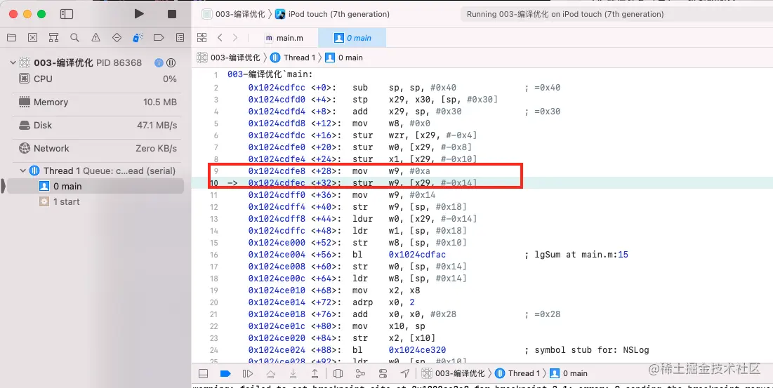The image size is (773, 388).
Task: Select the Network gauge row
Action: [x=98, y=148]
